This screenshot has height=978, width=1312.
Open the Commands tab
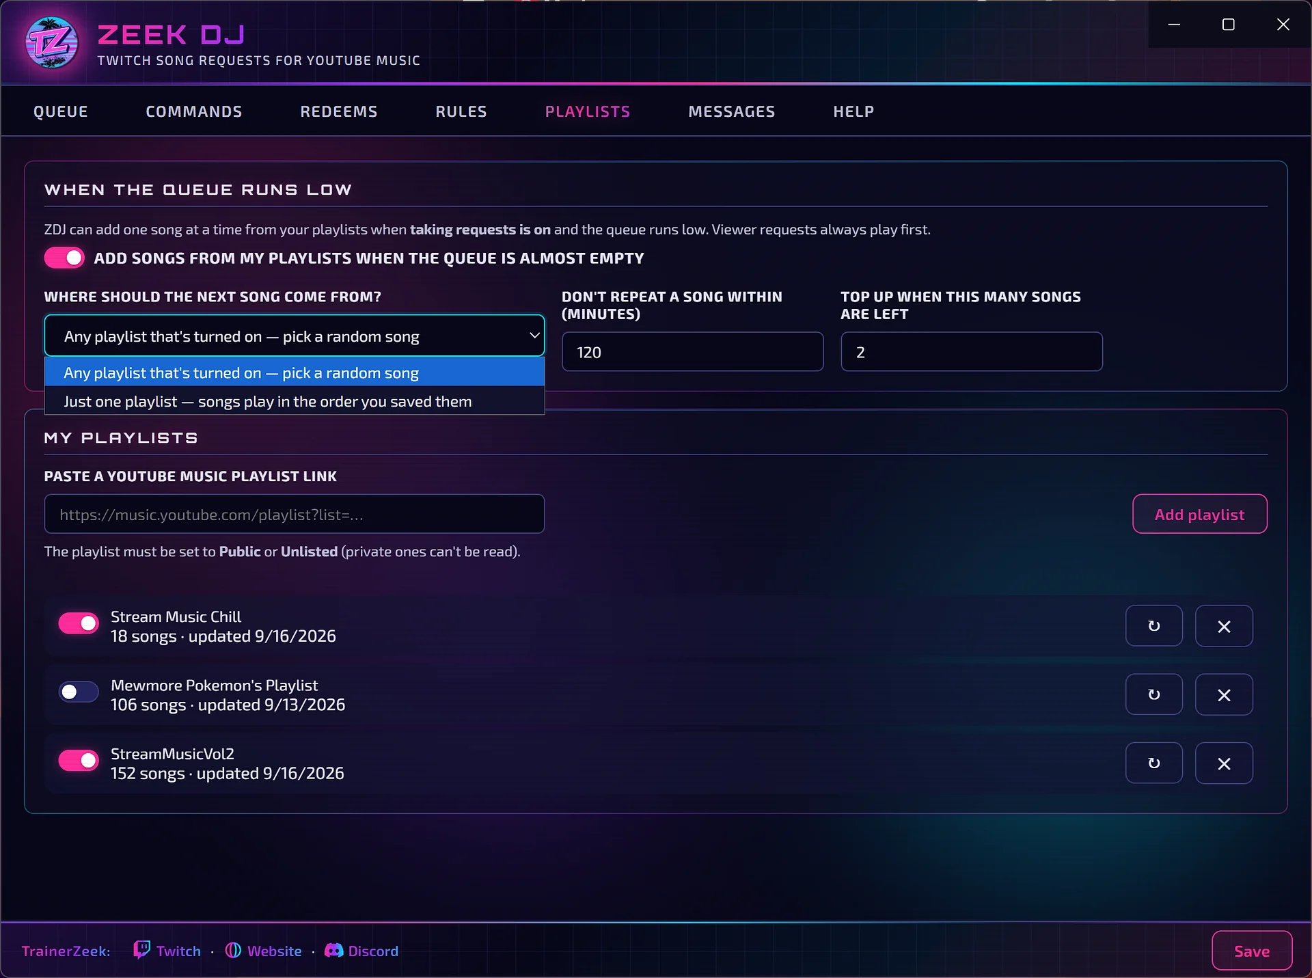coord(194,111)
